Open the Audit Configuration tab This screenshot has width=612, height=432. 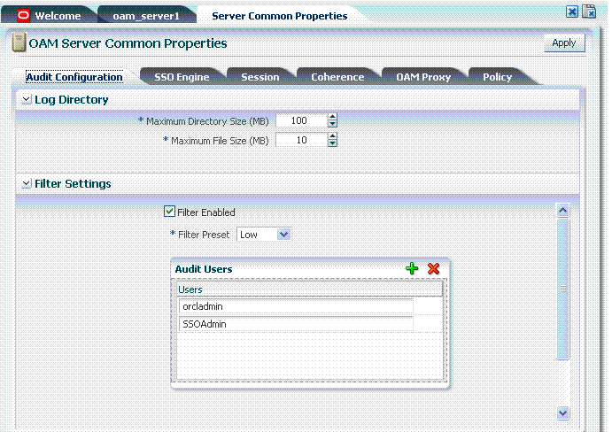point(74,77)
